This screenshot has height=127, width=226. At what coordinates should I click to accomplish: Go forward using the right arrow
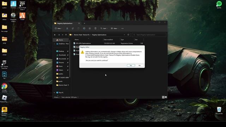[x=59, y=35]
